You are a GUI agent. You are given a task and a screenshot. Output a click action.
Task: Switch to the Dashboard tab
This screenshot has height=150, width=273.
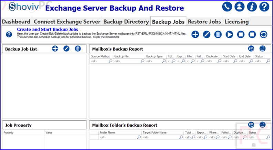[16, 22]
